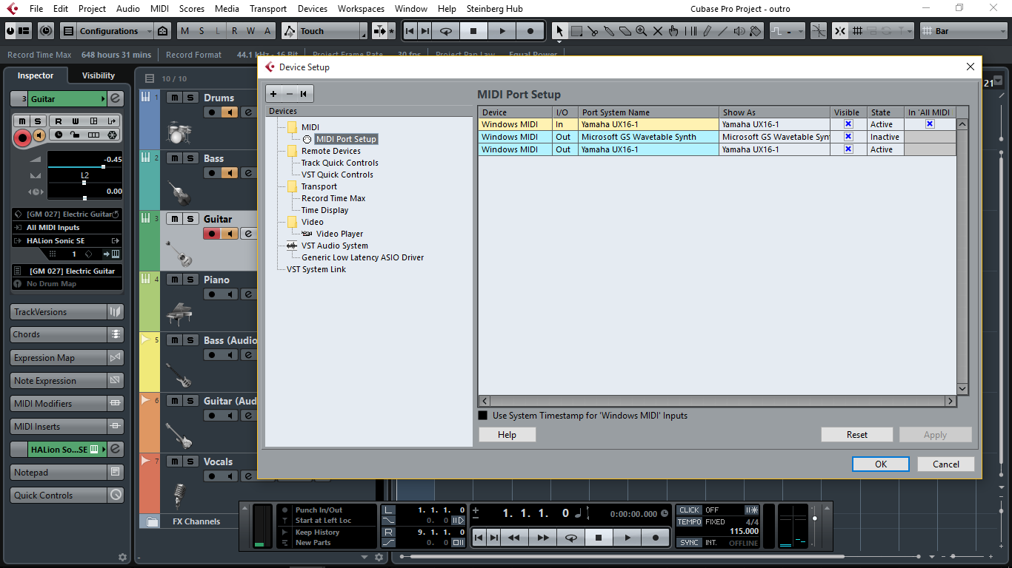Select the Erase tool
This screenshot has height=568, width=1012.
(x=625, y=31)
